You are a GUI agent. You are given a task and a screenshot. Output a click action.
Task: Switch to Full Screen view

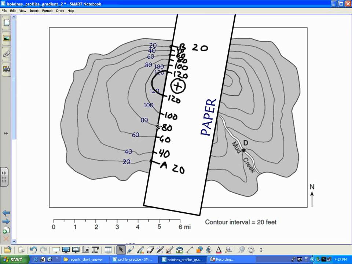[x=66, y=250]
